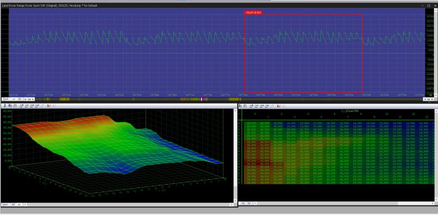The height and width of the screenshot is (215, 438).
Task: Click the map table horizontal scrollbar thumb
Action: click(x=327, y=203)
